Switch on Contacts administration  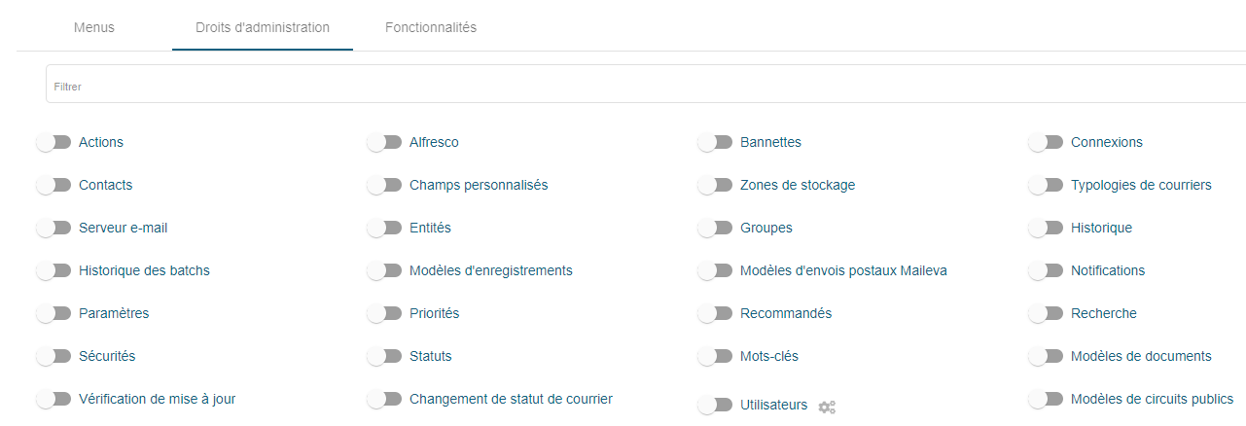pos(54,186)
